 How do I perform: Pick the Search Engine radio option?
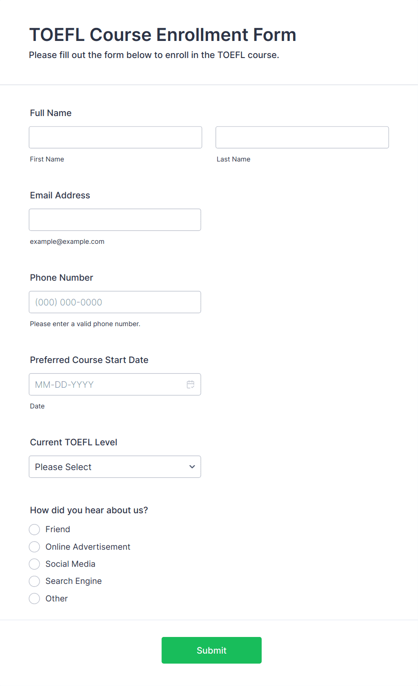(x=35, y=581)
